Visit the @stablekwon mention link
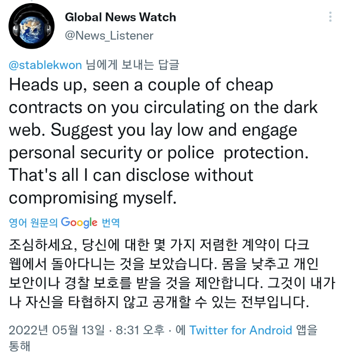The width and height of the screenshot is (356, 358). click(x=45, y=65)
